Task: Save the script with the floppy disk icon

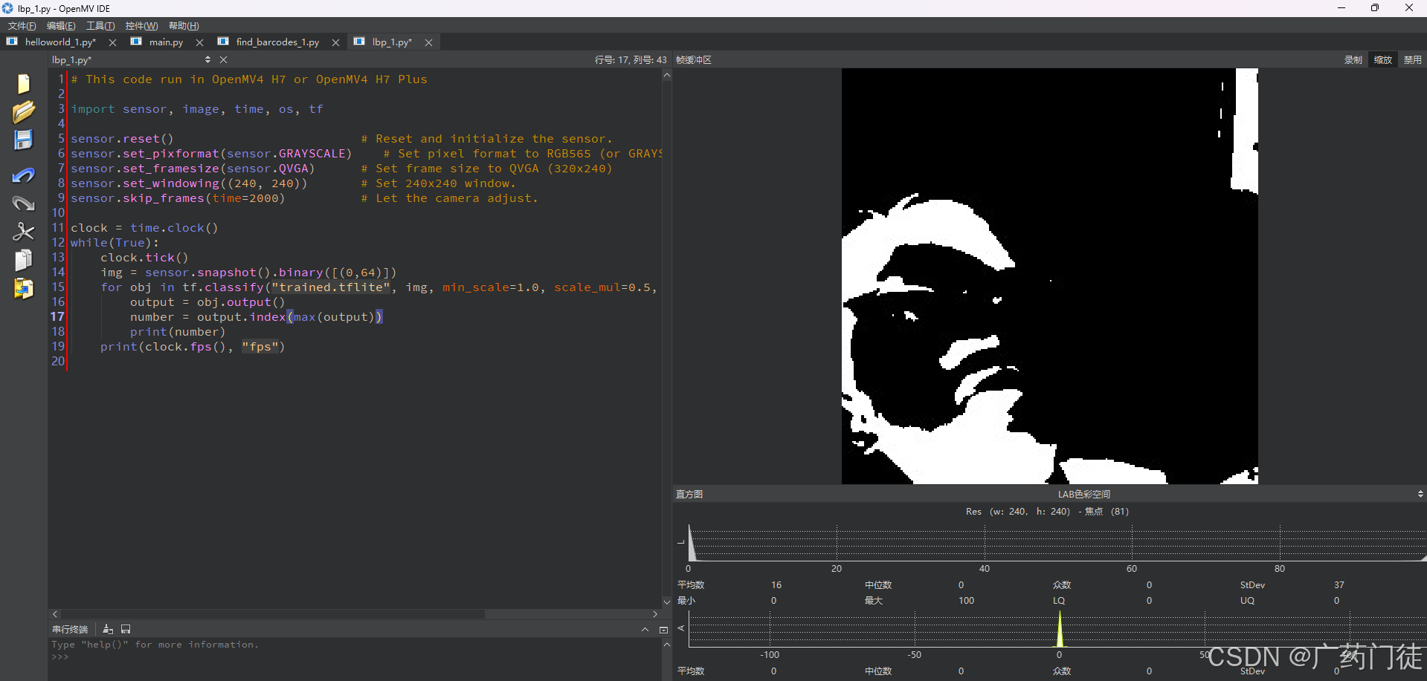Action: (x=23, y=140)
